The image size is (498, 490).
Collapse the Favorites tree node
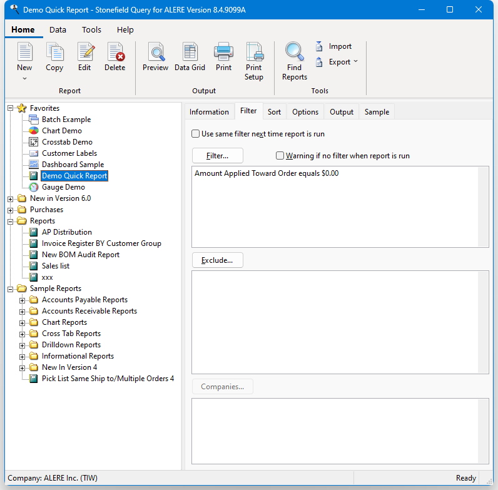coord(11,108)
